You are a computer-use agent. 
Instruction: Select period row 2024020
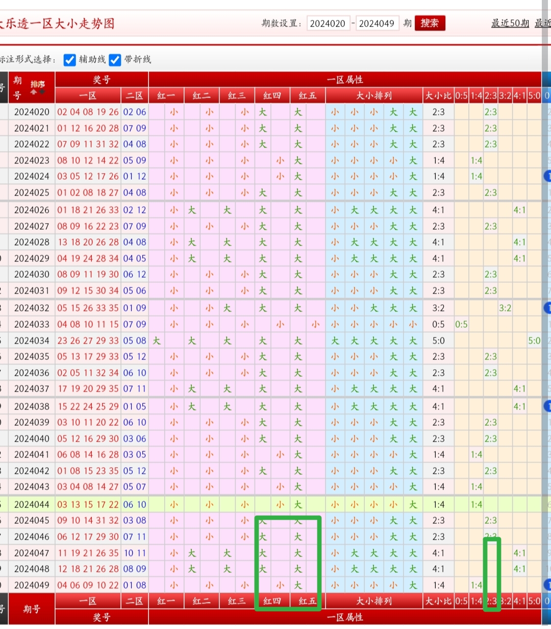(32, 112)
